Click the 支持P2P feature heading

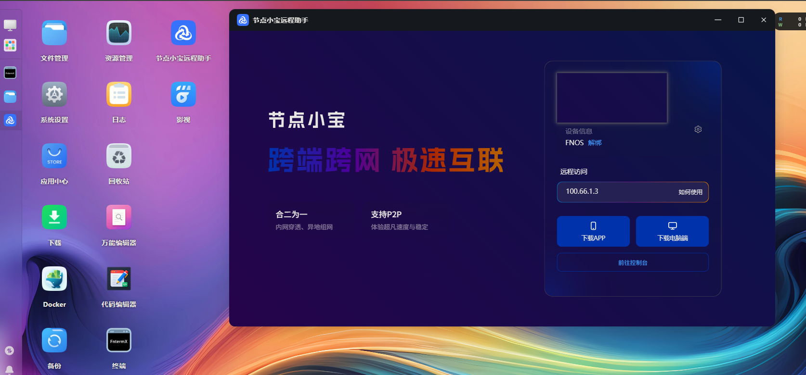386,214
